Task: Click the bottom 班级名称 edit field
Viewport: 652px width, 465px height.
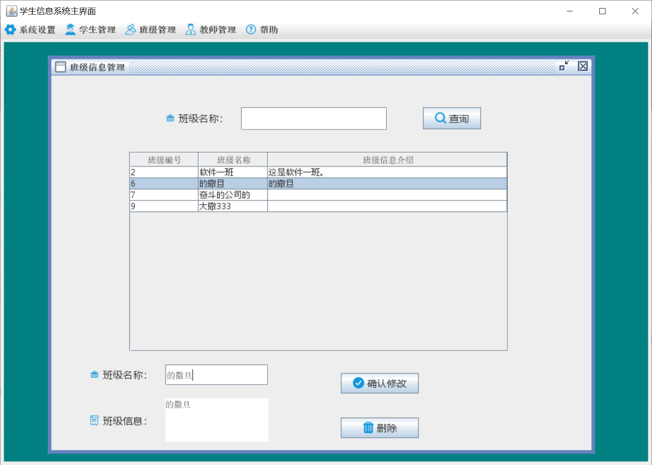Action: [x=216, y=375]
